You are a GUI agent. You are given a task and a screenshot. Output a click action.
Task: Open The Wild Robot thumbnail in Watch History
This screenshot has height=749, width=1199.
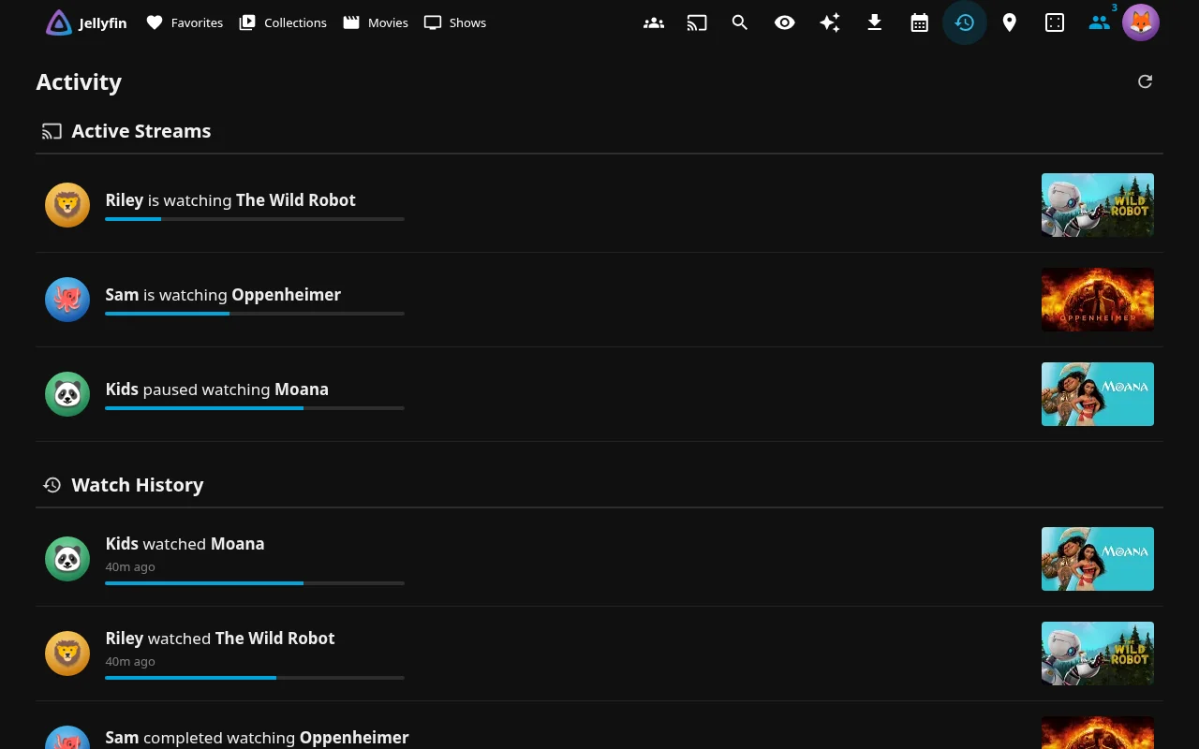point(1098,654)
